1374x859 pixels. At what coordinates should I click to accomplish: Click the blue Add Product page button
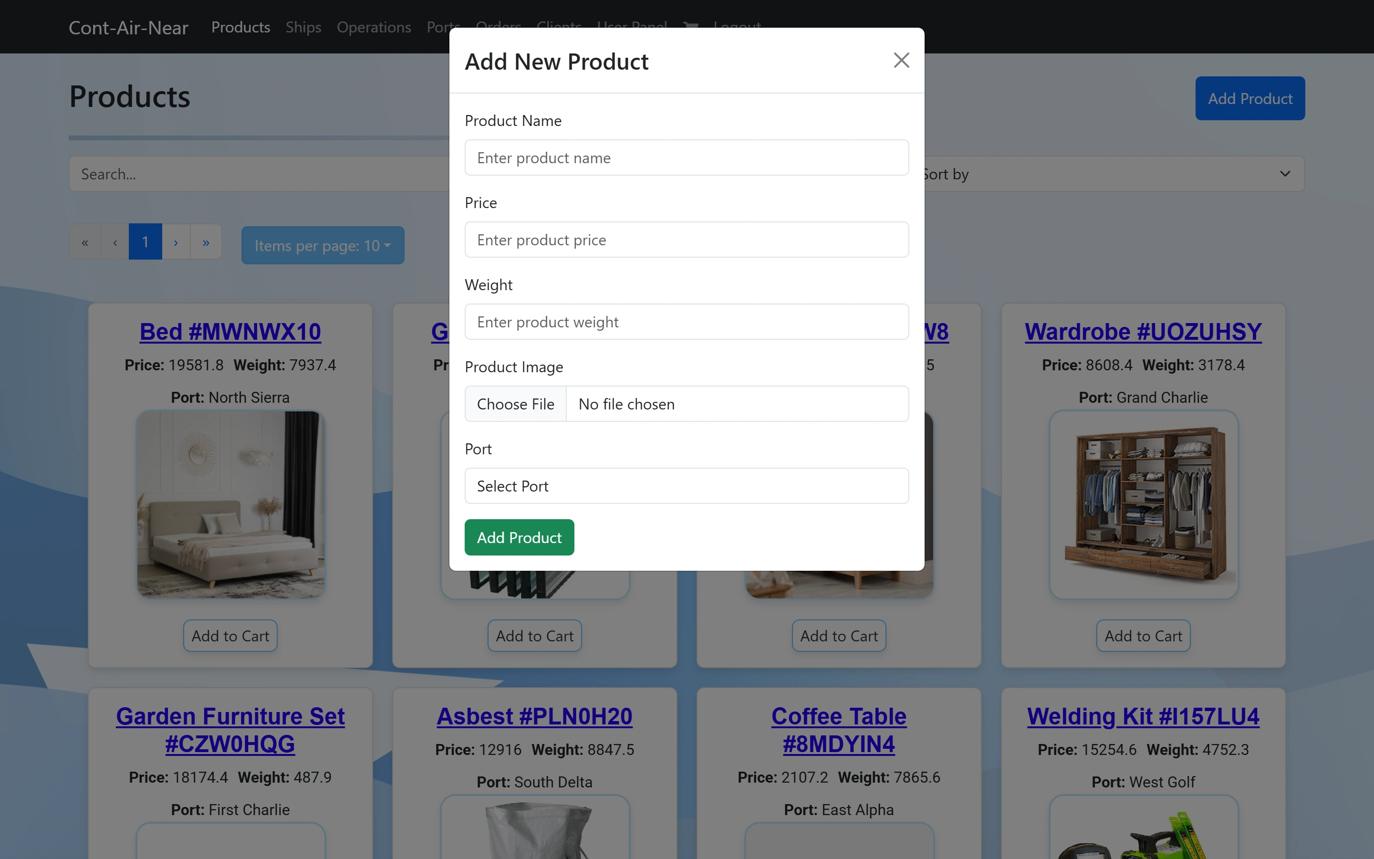click(x=1249, y=98)
